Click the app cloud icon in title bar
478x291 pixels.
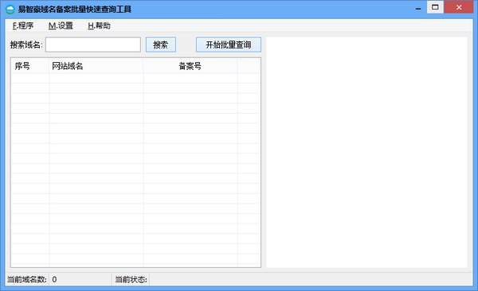click(10, 9)
